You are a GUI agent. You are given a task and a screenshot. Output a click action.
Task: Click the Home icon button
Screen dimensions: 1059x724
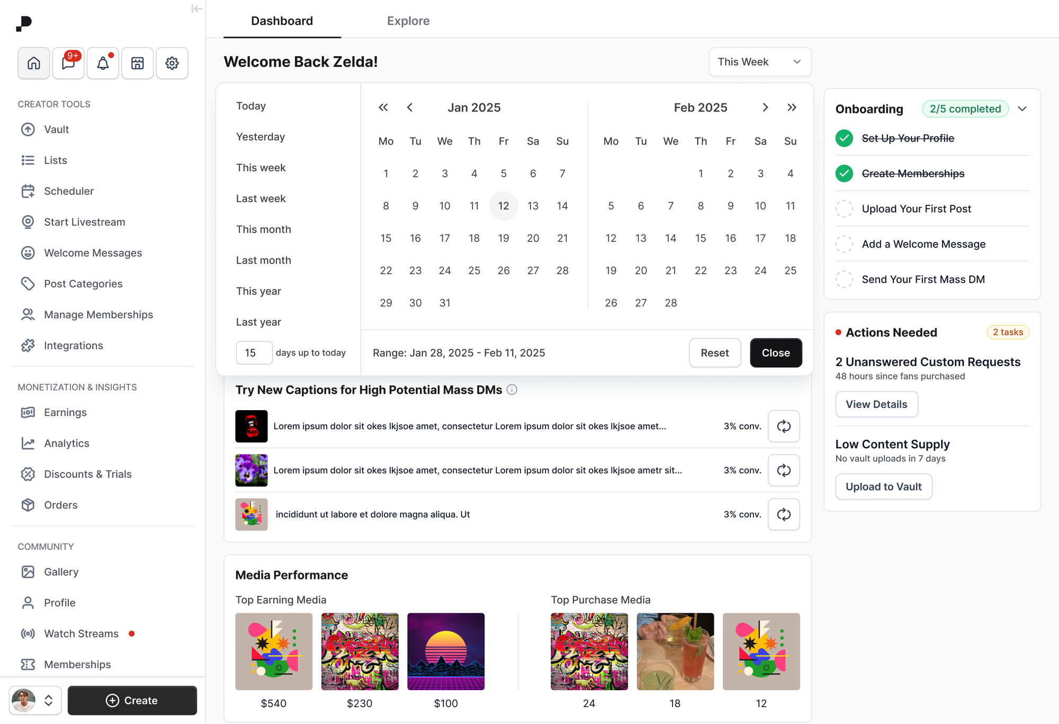(x=34, y=63)
